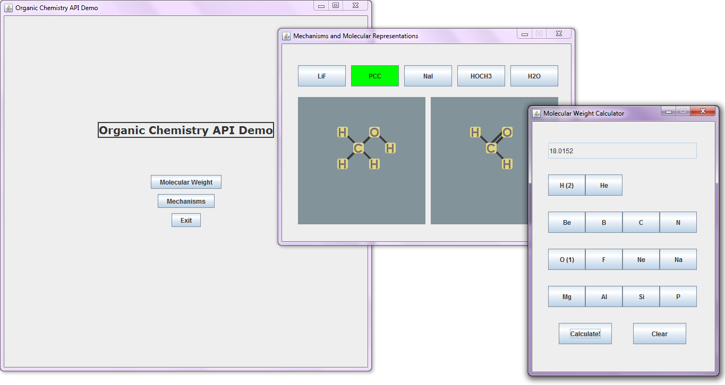Add oxygen using the O (1) button
Image resolution: width=725 pixels, height=385 pixels.
(566, 259)
